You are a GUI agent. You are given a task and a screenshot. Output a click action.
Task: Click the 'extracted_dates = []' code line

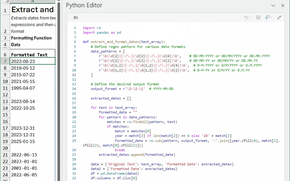point(111,98)
